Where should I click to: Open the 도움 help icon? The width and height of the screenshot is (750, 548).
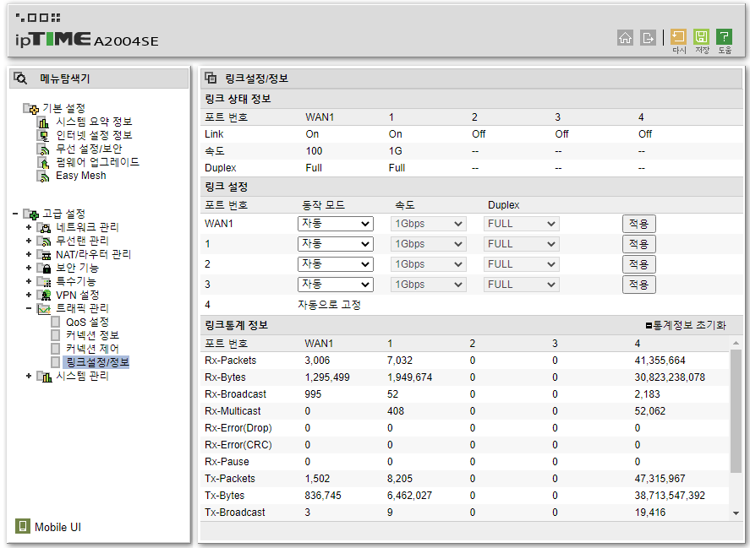tap(724, 37)
